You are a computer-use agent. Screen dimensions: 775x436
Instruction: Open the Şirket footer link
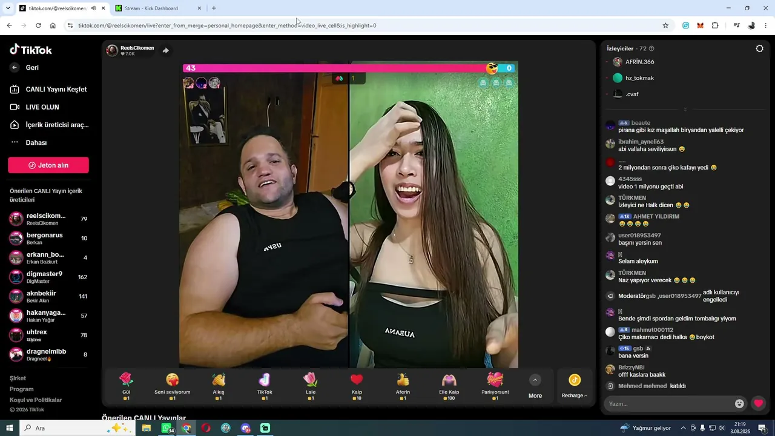(x=18, y=378)
